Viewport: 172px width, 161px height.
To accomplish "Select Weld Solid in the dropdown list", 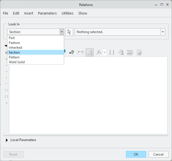I will pos(17,62).
